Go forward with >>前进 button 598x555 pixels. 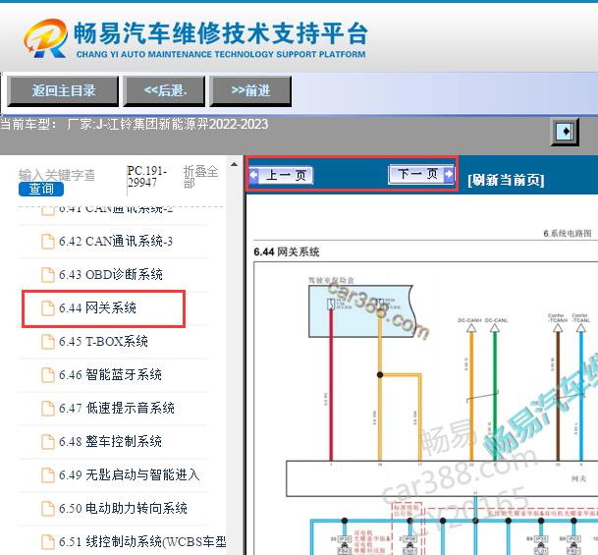click(250, 90)
